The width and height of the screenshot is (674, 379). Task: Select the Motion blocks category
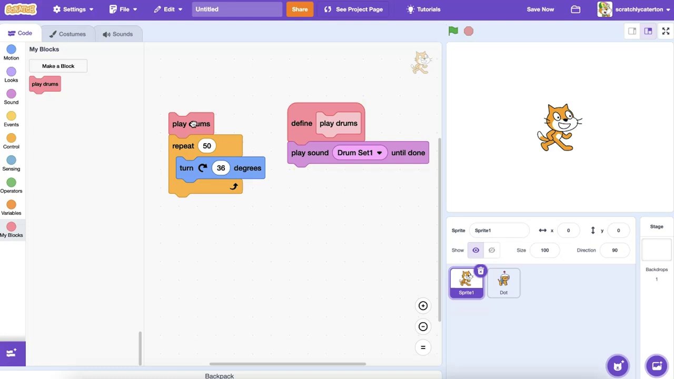coord(11,51)
